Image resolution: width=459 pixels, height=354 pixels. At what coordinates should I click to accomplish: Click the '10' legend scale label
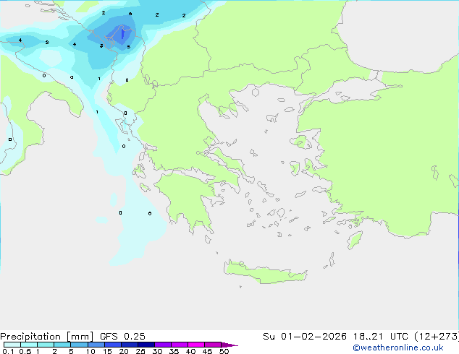(x=90, y=351)
